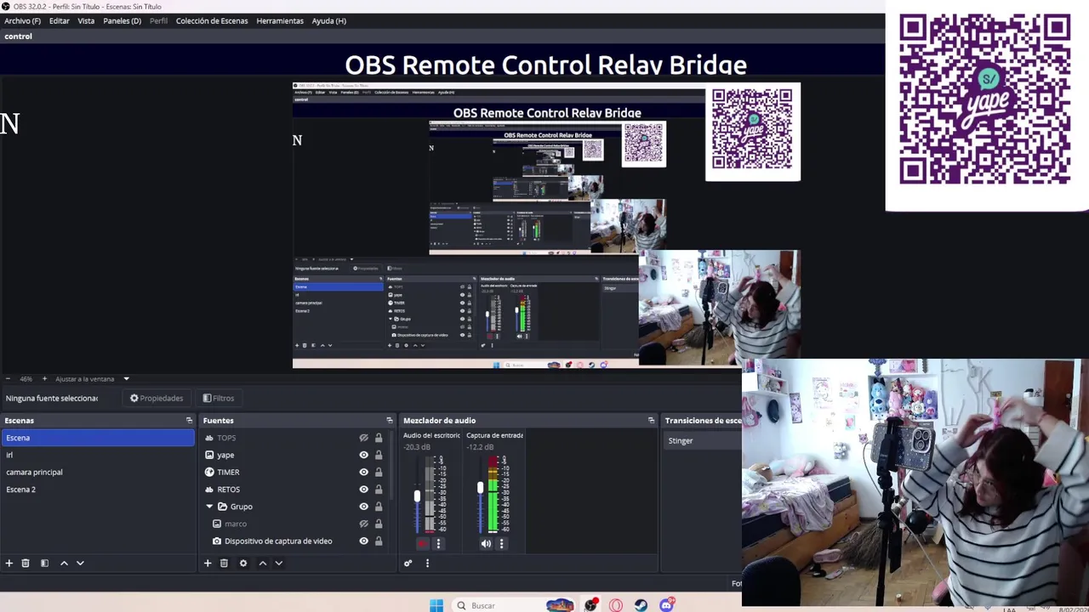Select the Escena 2 scene

click(98, 490)
